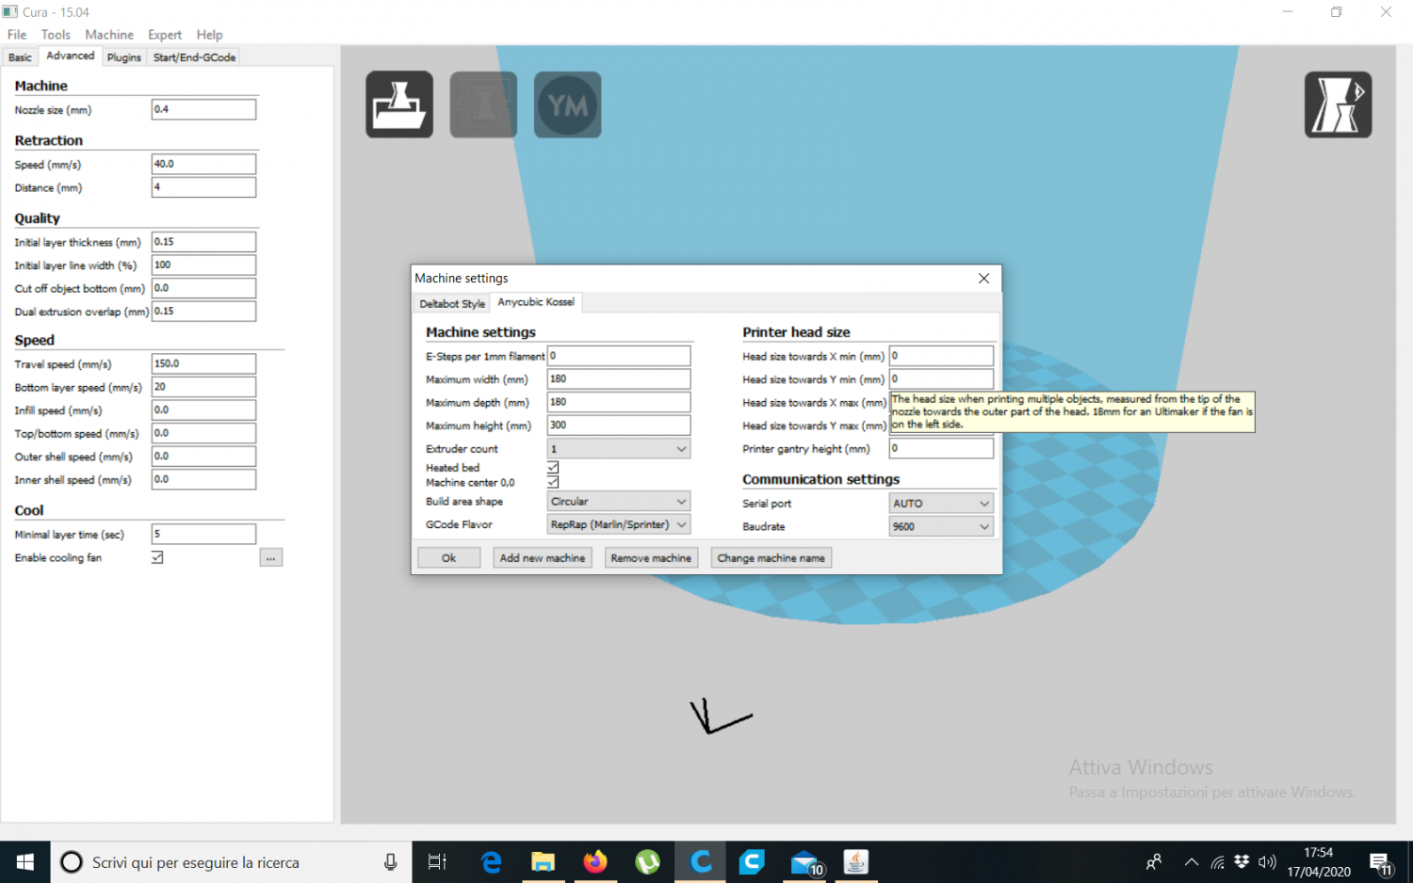Click Add new machine button

(543, 558)
